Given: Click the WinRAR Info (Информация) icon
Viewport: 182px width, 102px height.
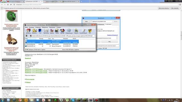Looking at the screenshot, I should tap(69, 31).
